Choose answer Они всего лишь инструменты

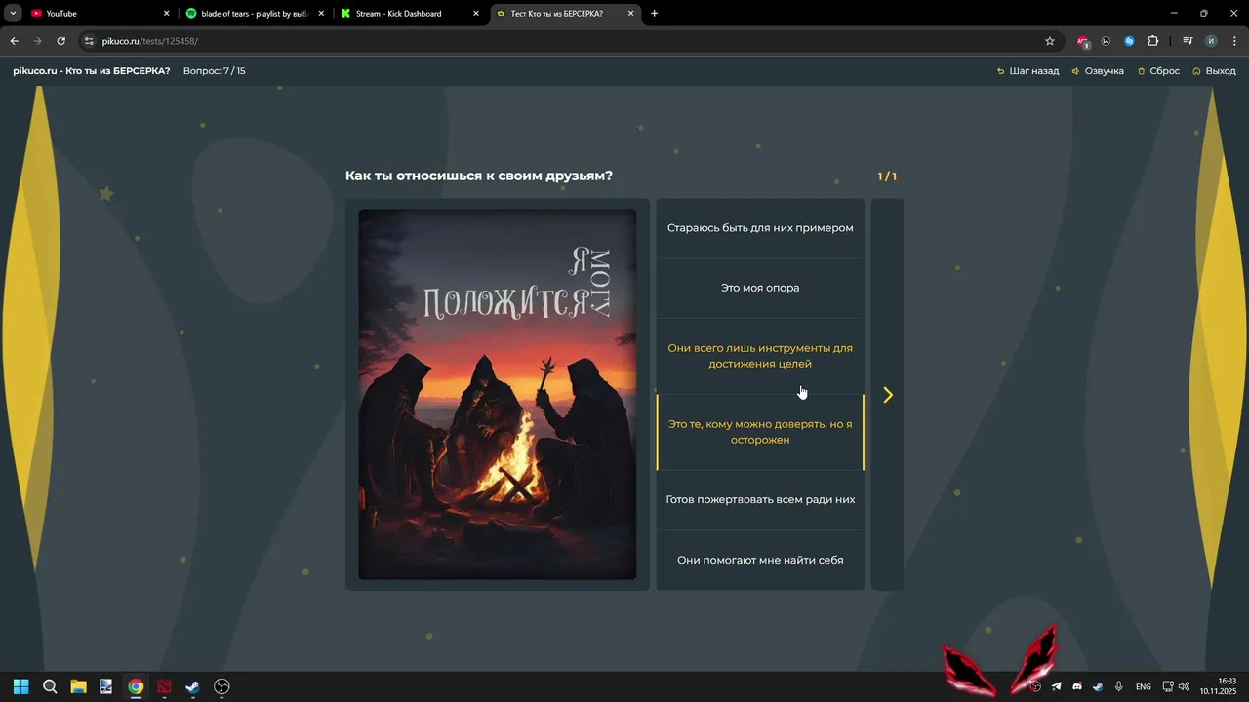click(x=760, y=356)
